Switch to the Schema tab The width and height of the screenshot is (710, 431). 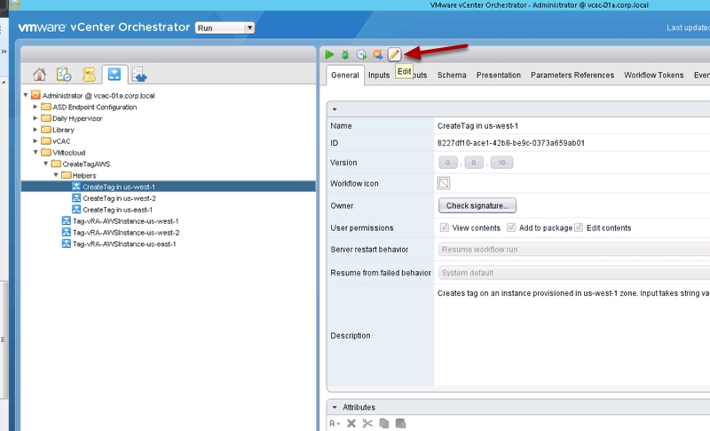tap(452, 76)
